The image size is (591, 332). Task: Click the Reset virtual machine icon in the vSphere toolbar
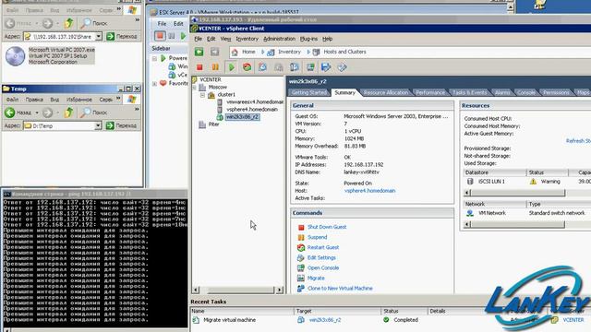click(x=247, y=67)
